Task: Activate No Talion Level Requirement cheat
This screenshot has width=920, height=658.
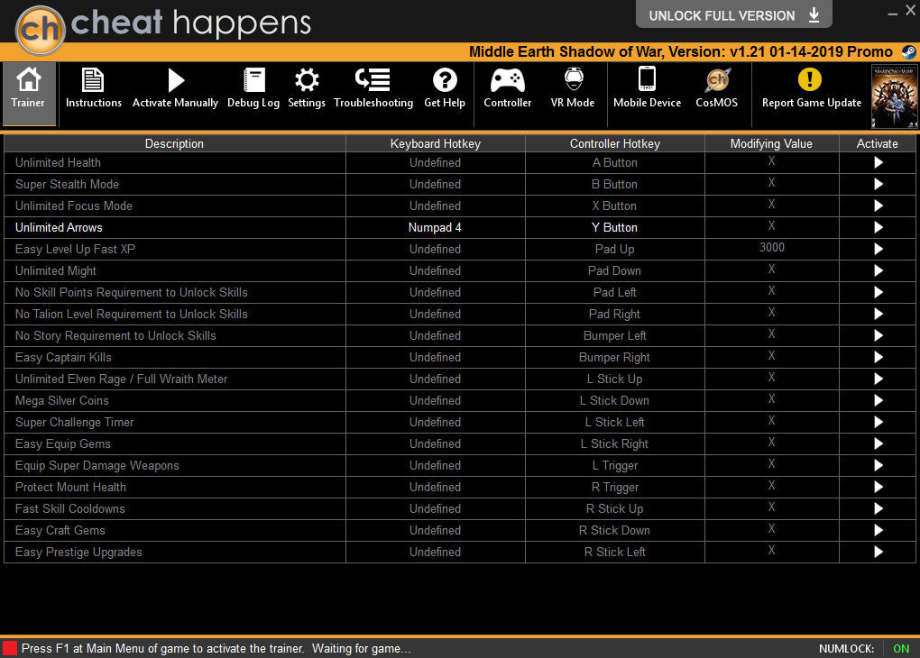Action: pyautogui.click(x=878, y=314)
